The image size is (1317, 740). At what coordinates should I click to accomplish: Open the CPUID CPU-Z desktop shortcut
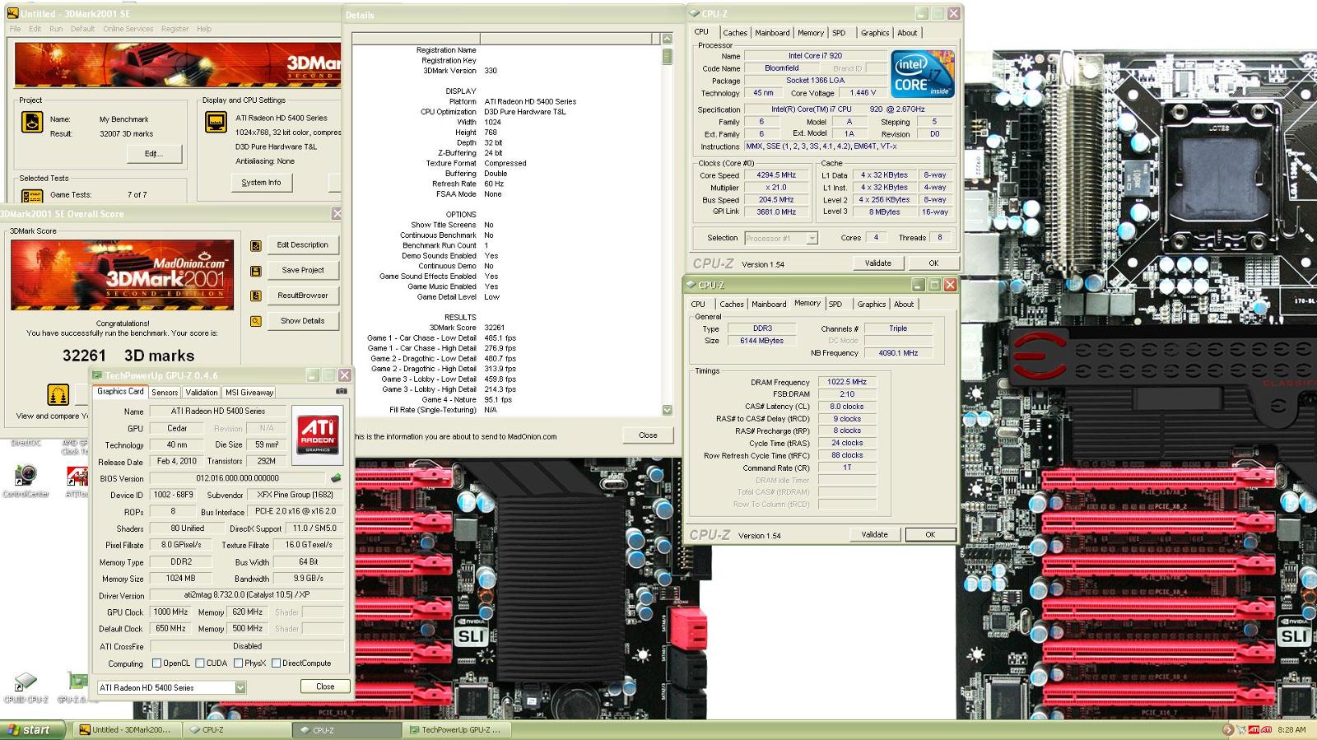point(26,687)
